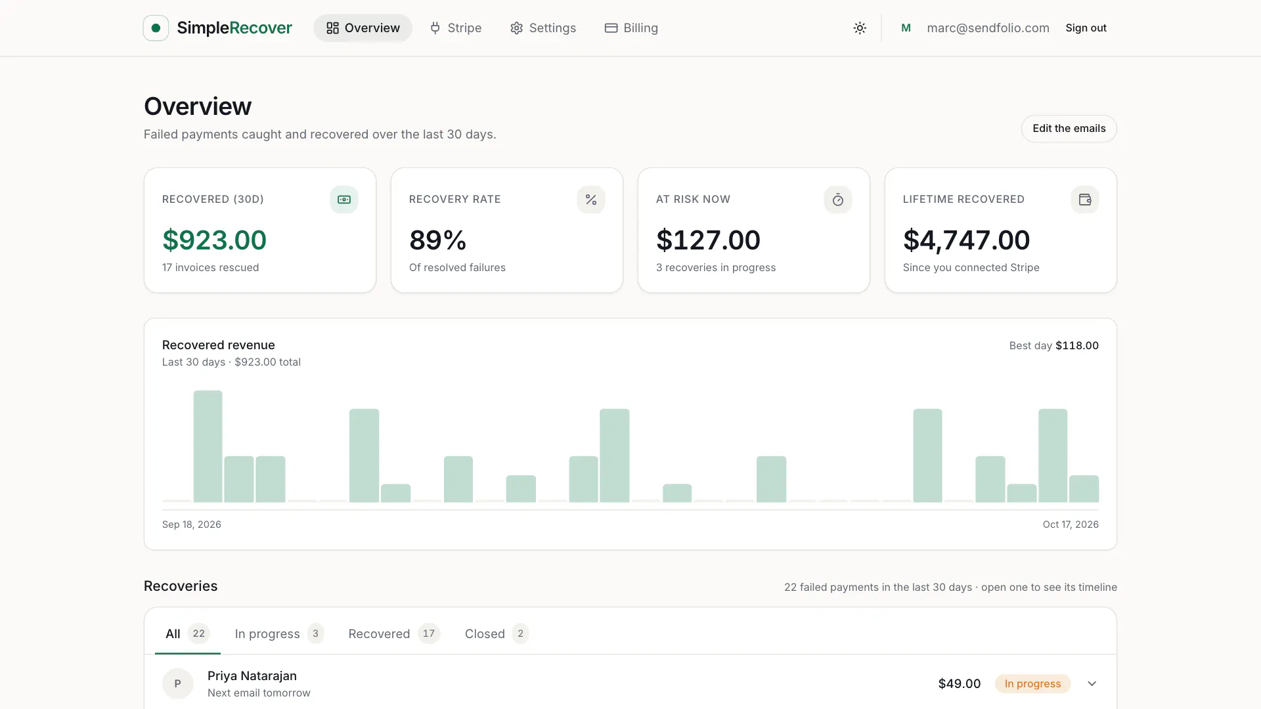Select the All recoveries tab
1261x709 pixels.
click(x=187, y=634)
